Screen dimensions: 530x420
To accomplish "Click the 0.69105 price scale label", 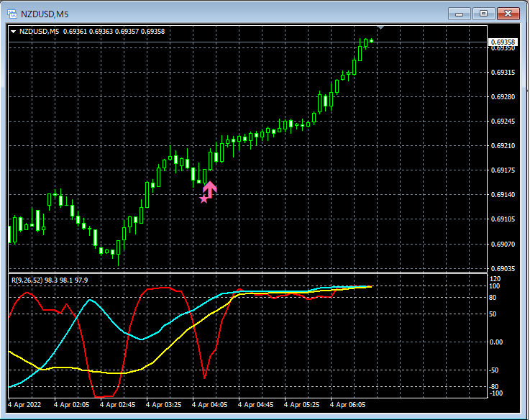I will pyautogui.click(x=503, y=219).
